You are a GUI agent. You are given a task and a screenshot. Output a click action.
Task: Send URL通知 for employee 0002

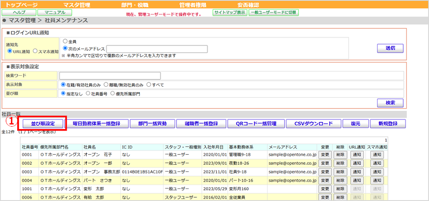pos(357,163)
